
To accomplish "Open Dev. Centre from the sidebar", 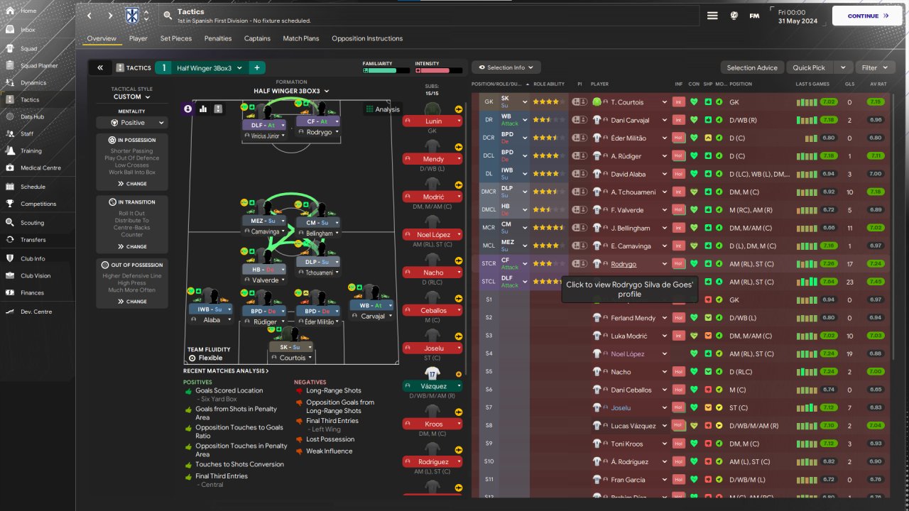I will tap(36, 312).
